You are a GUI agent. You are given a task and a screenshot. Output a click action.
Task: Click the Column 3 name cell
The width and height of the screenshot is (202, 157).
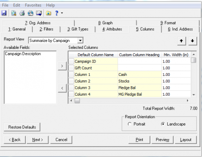point(96,88)
